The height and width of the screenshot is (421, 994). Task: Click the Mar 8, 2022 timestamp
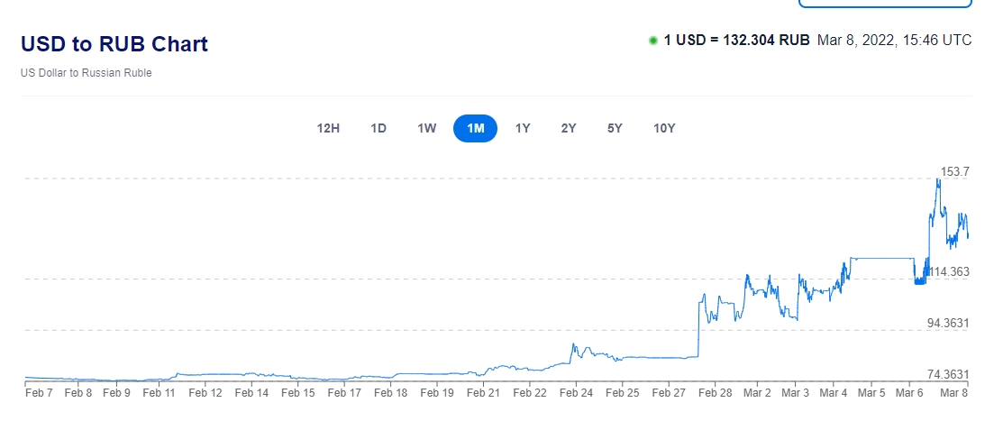coord(894,40)
